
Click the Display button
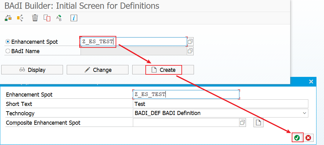point(32,70)
